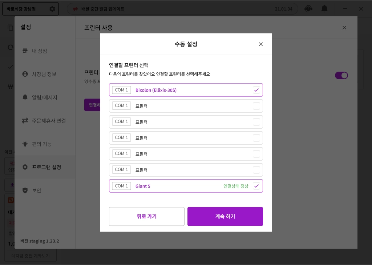Click the 주문제휴사 연결 arrows icon
This screenshot has width=372, height=265.
tap(25, 121)
